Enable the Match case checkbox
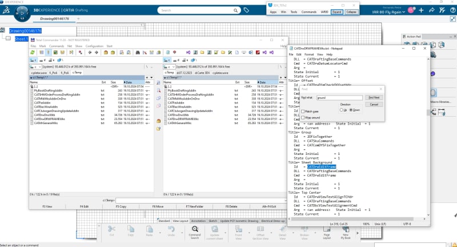The height and width of the screenshot is (247, 457). (x=303, y=111)
